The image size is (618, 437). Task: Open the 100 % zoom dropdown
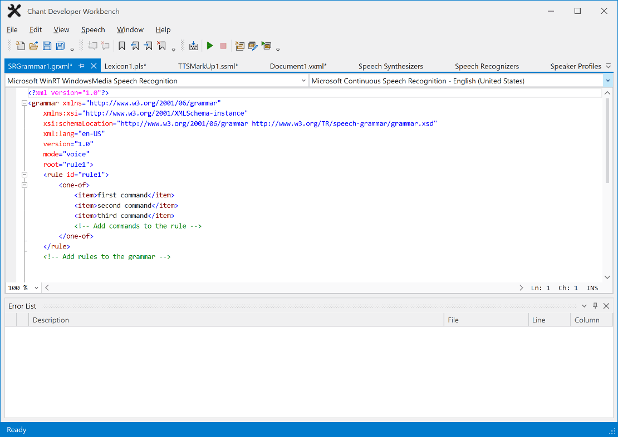click(x=36, y=288)
